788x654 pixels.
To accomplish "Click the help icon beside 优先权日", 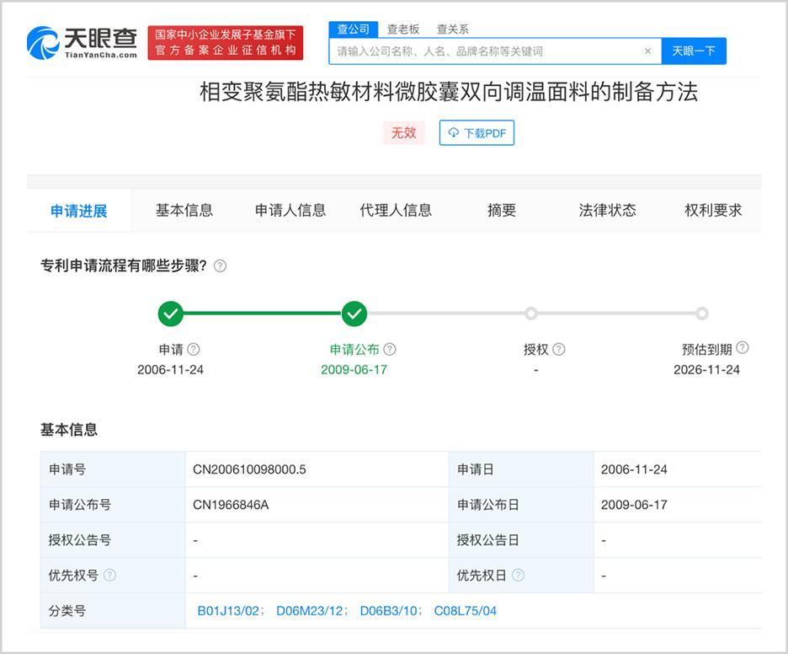I will point(518,576).
